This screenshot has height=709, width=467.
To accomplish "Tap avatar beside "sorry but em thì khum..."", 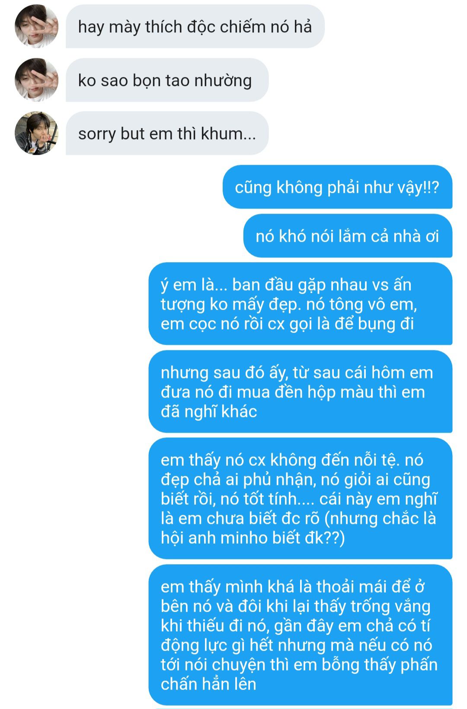I will 36,133.
